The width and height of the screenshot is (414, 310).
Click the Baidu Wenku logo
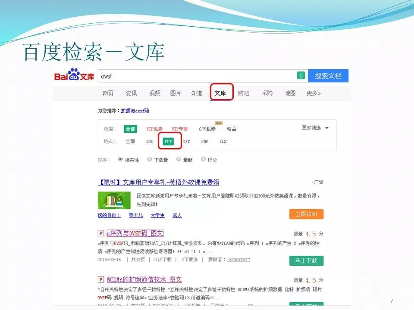pos(74,74)
